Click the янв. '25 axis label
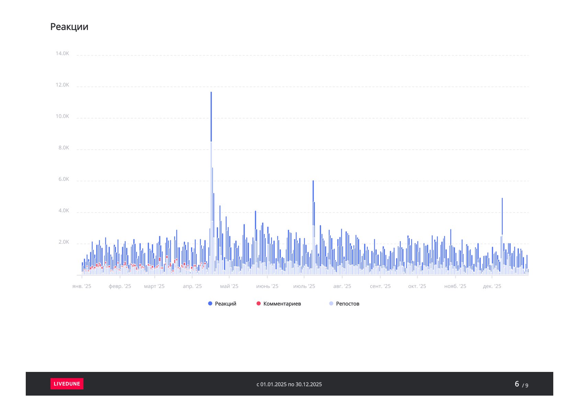The width and height of the screenshot is (578, 409). click(x=82, y=286)
